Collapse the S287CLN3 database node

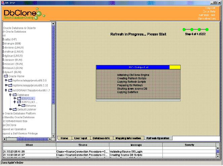point(15,102)
